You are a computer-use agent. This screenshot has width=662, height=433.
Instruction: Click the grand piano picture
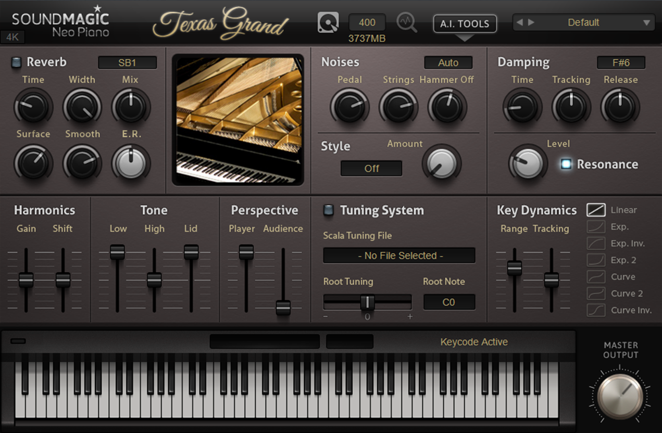(x=238, y=120)
